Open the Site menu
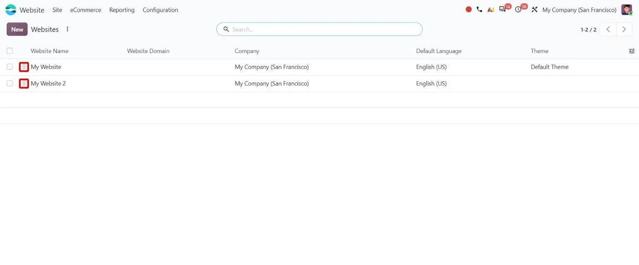Viewport: 639px width, 265px height. click(57, 10)
